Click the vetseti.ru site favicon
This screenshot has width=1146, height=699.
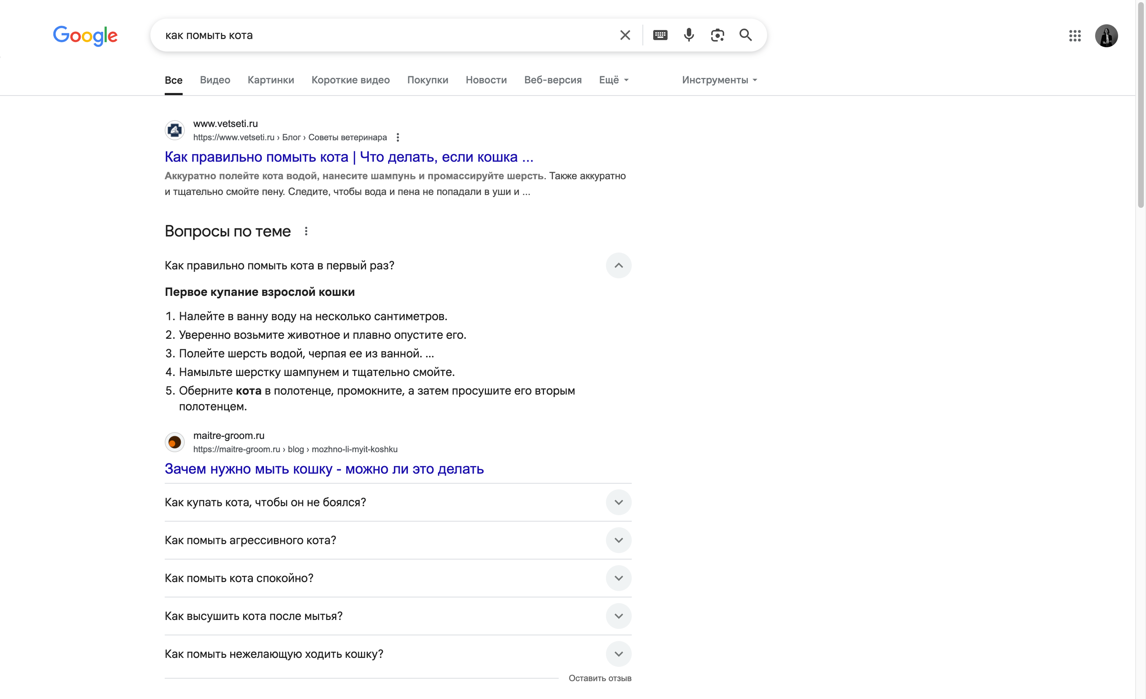175,131
